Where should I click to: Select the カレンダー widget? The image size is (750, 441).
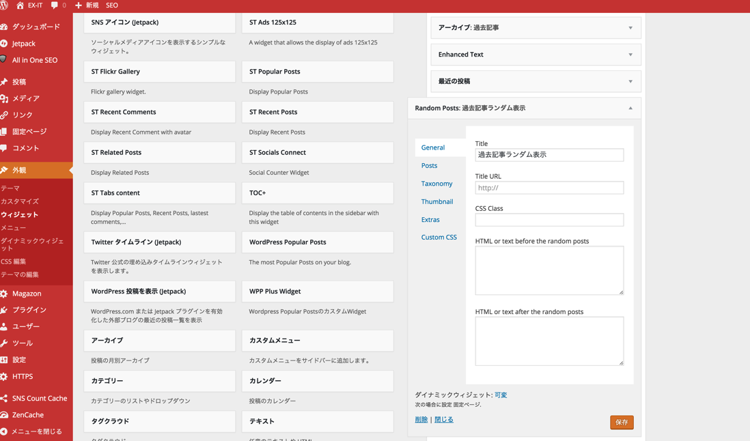318,381
